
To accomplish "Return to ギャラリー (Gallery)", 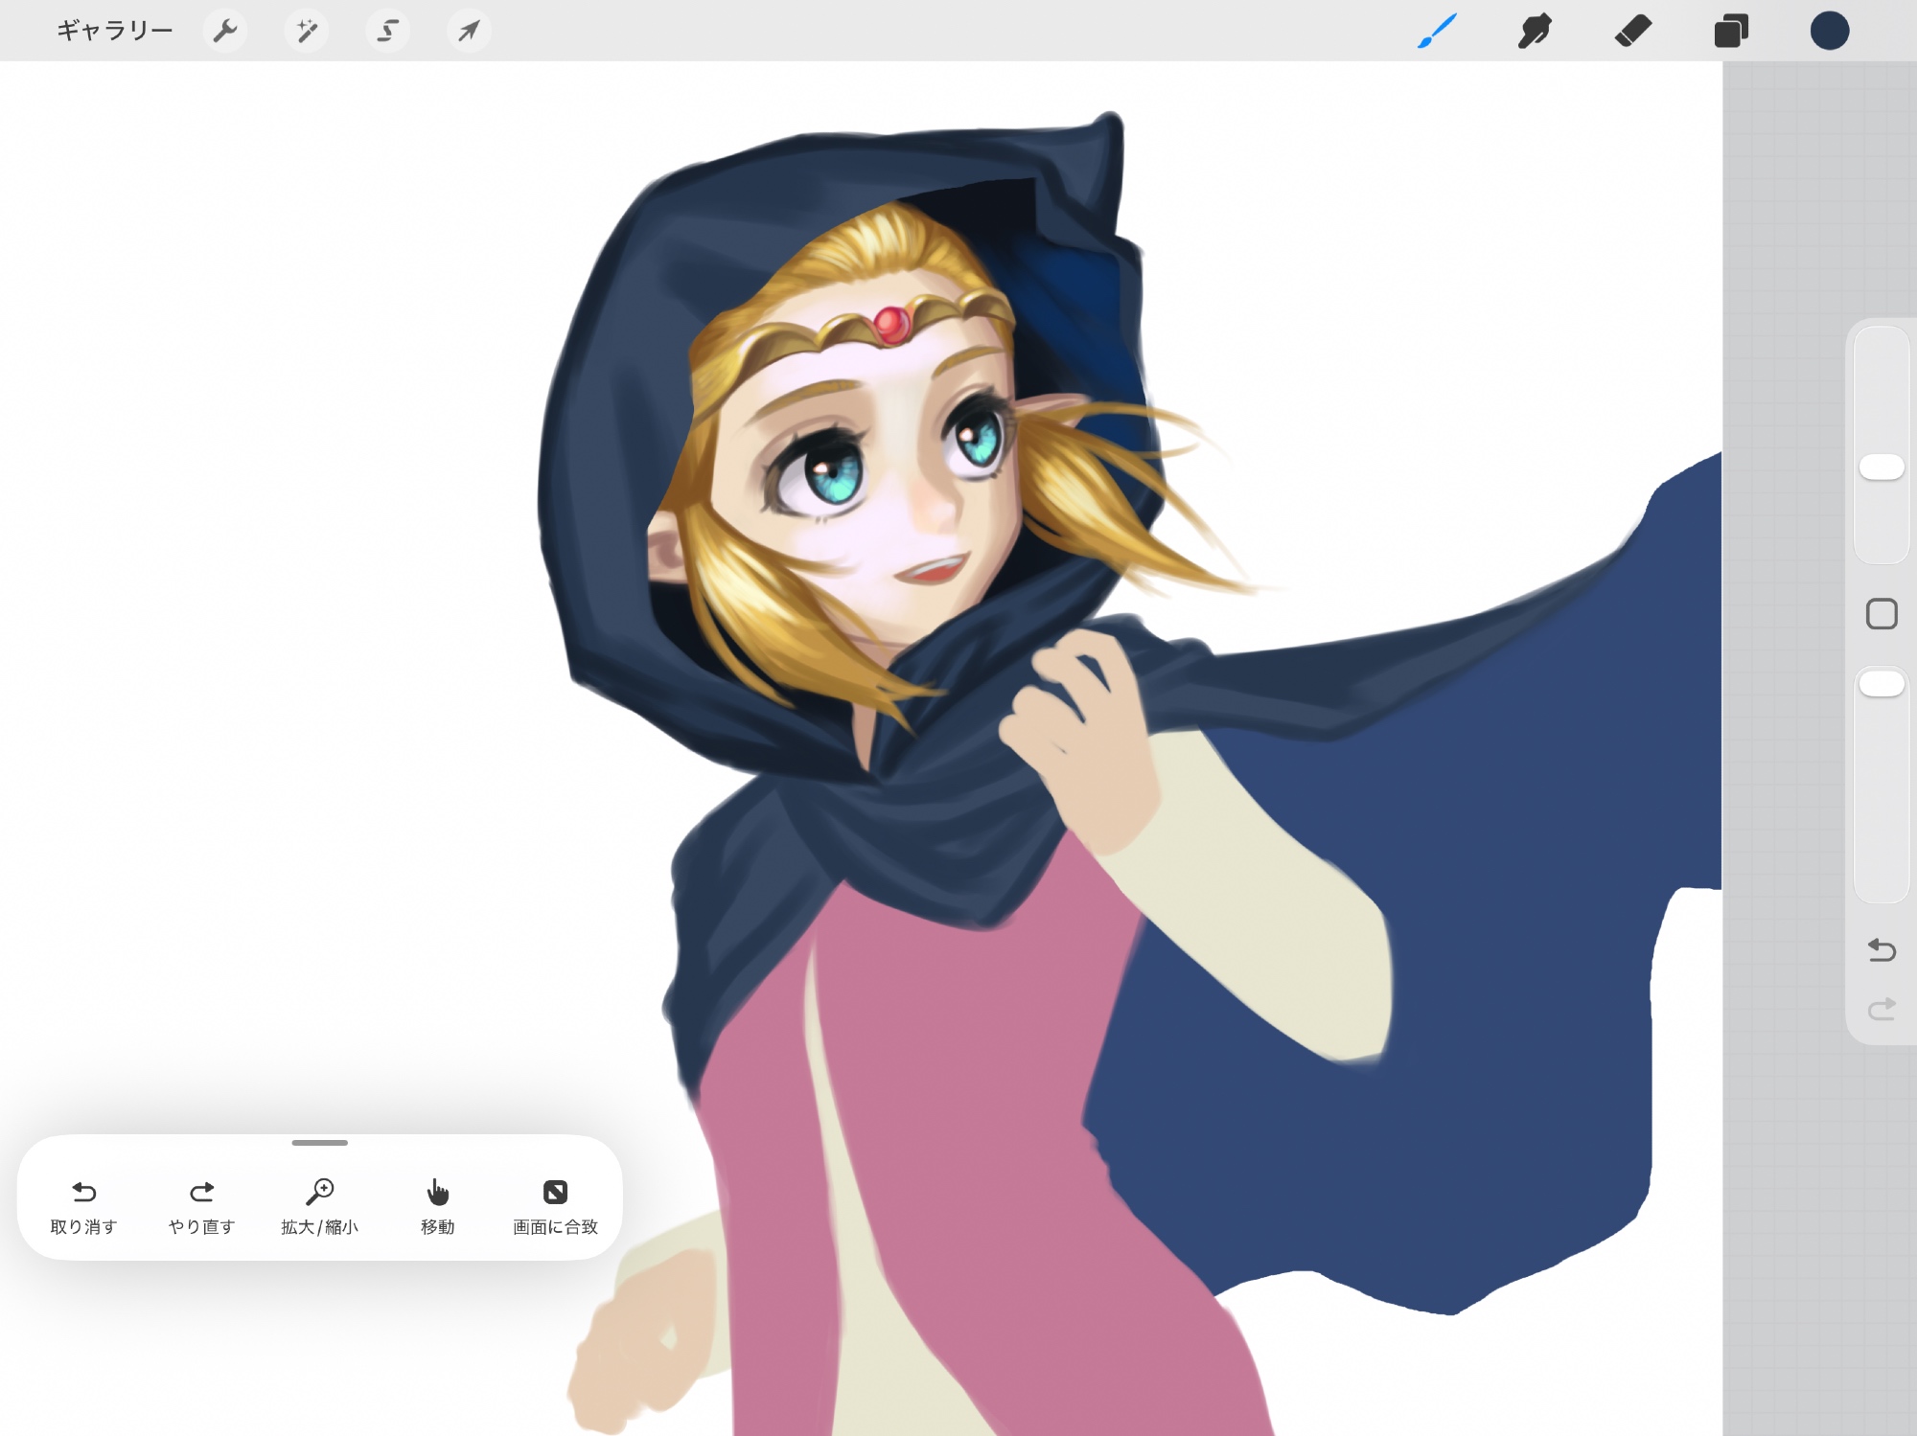I will [114, 31].
